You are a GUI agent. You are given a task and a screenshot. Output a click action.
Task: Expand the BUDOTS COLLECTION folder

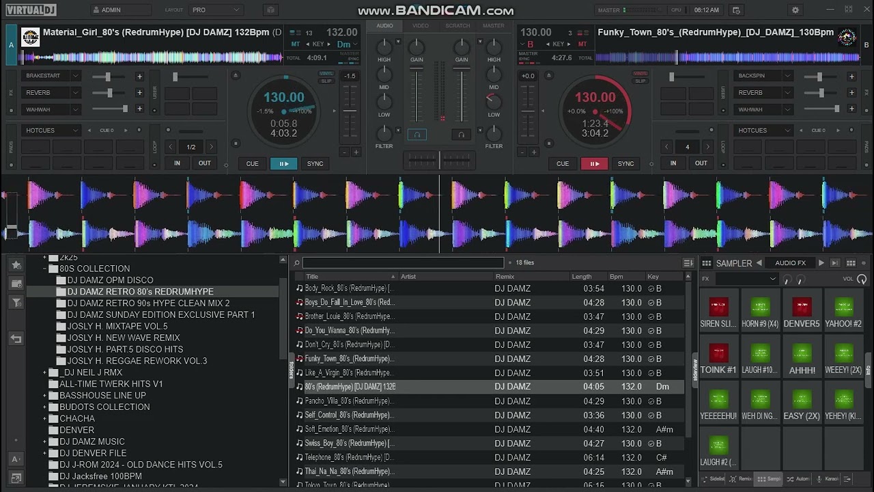45,407
